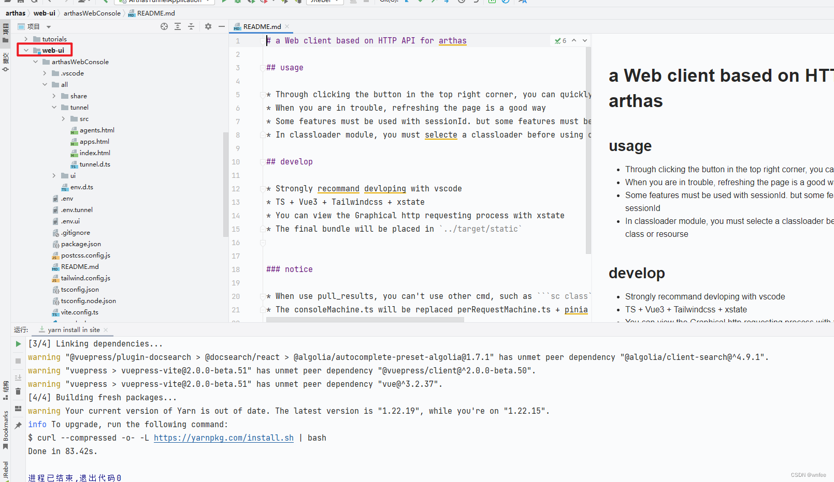The width and height of the screenshot is (834, 482).
Task: Rerun yarn install with the green arrow icon
Action: [x=18, y=343]
